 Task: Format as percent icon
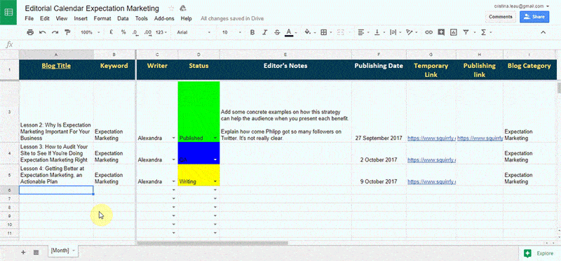click(123, 32)
